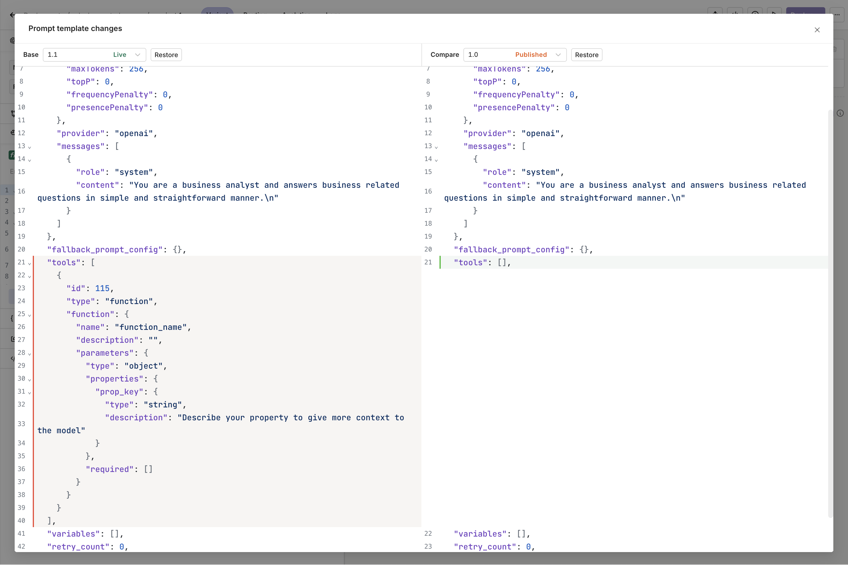This screenshot has width=848, height=565.
Task: Click the close dialog icon
Action: tap(817, 30)
